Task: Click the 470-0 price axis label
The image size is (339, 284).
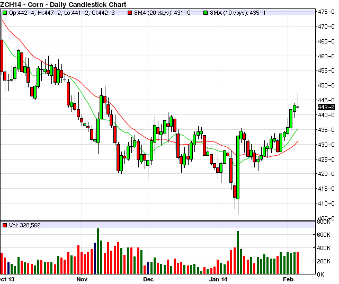Action: coord(326,26)
